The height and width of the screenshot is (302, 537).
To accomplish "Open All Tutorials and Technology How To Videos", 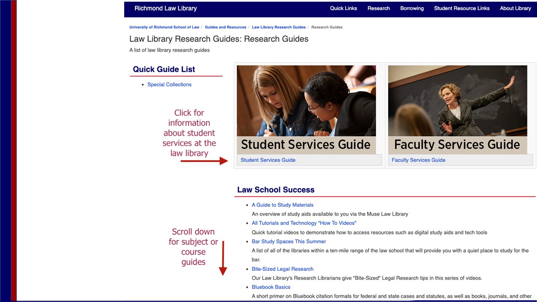I will (304, 223).
